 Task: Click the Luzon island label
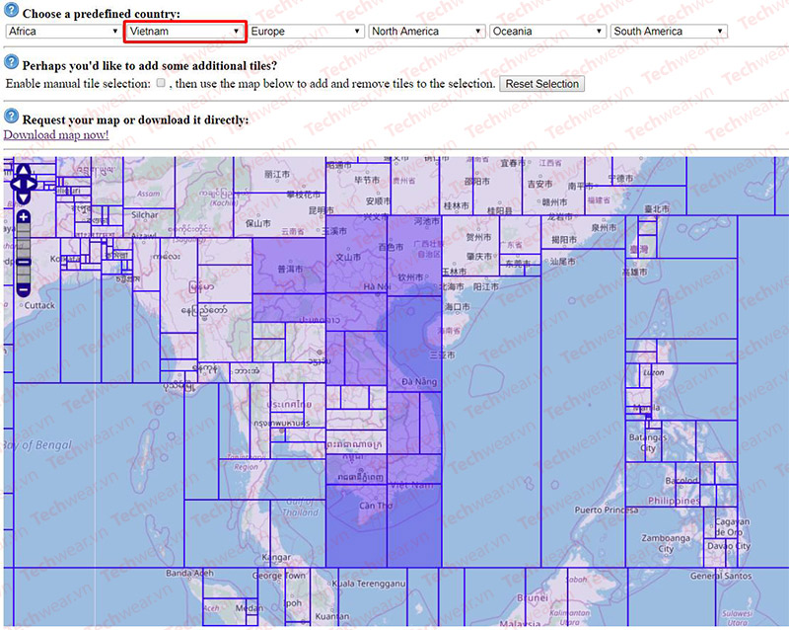point(654,372)
